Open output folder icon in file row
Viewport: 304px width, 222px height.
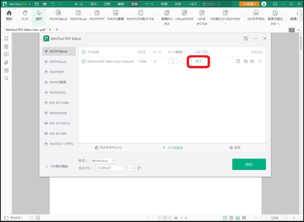pos(246,61)
